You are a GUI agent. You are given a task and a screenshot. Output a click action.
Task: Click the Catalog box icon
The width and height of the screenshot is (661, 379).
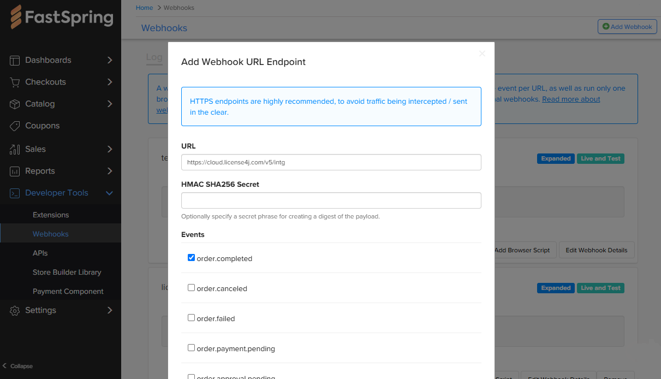click(15, 104)
